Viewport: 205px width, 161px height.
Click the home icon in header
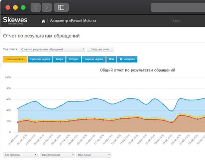coord(43,21)
